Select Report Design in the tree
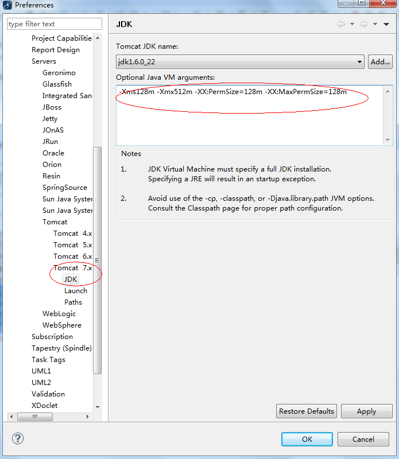Viewport: 399px width, 459px height. tap(56, 50)
